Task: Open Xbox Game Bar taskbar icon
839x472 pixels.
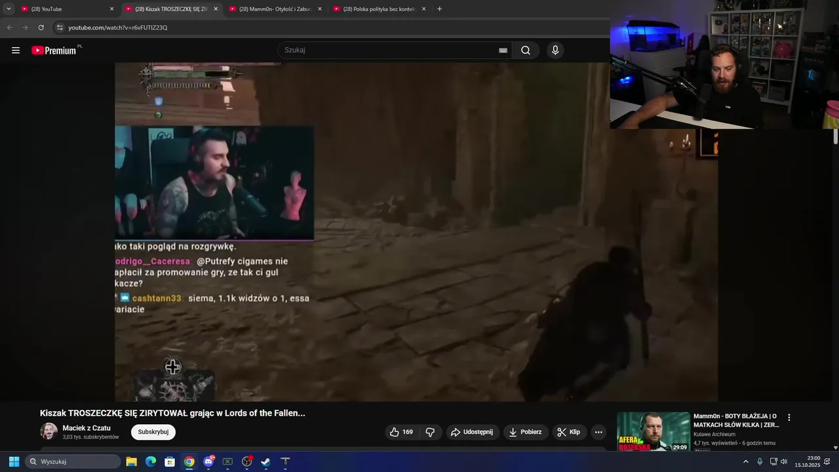Action: [x=227, y=462]
